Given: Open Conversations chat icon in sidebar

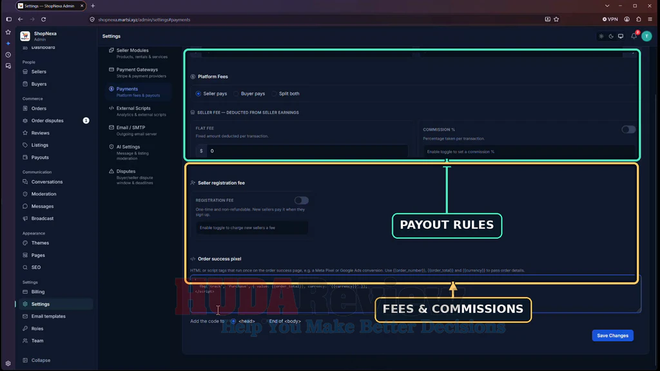Looking at the screenshot, I should coord(25,182).
